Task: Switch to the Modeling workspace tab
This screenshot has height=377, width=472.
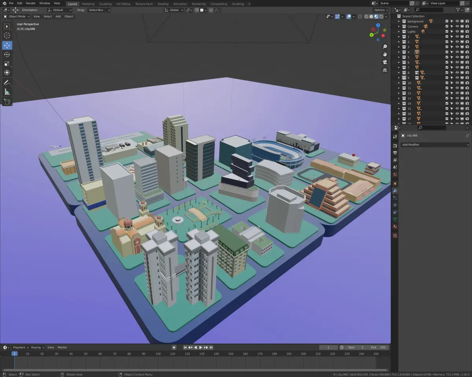Action: [x=88, y=4]
